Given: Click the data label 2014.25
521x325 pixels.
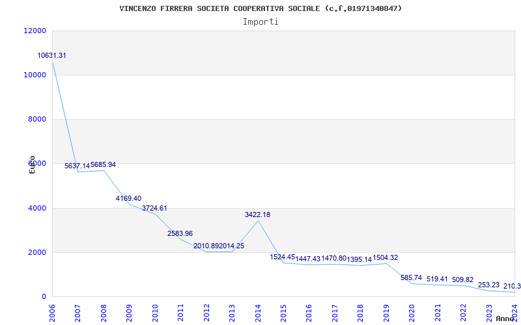Looking at the screenshot, I should pyautogui.click(x=232, y=246).
